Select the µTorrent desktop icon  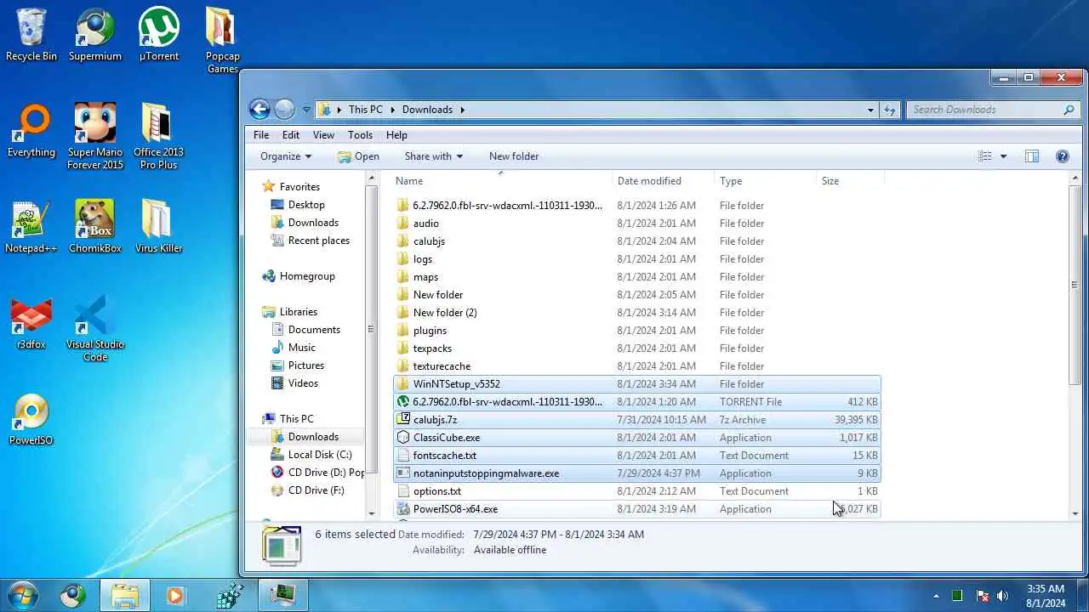(159, 34)
